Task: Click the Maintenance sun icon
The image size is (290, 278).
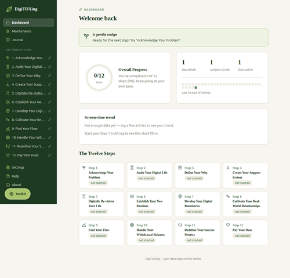Action: [x=8, y=31]
